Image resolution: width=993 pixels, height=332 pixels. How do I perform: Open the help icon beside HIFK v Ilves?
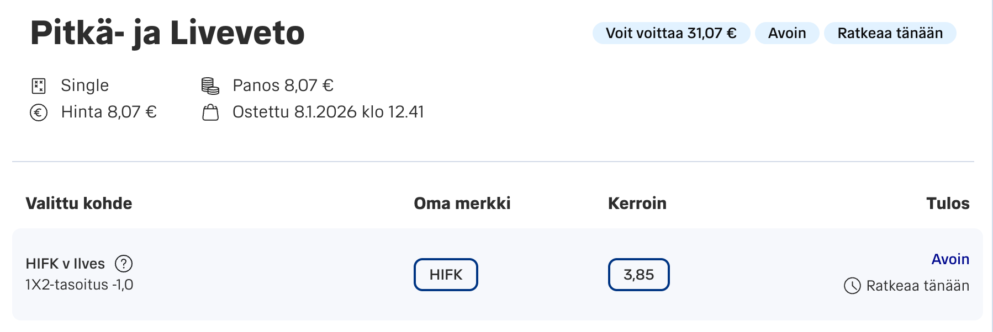124,264
